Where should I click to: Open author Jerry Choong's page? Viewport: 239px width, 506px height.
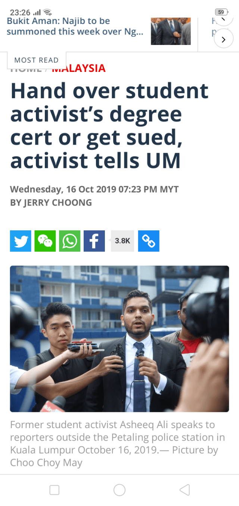[51, 203]
